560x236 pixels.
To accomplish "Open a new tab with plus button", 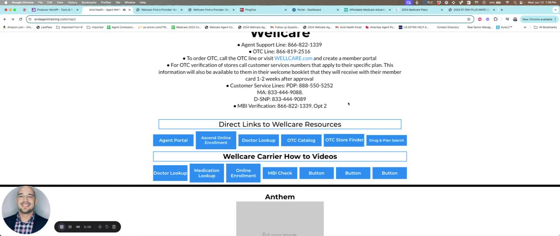I will (x=501, y=10).
